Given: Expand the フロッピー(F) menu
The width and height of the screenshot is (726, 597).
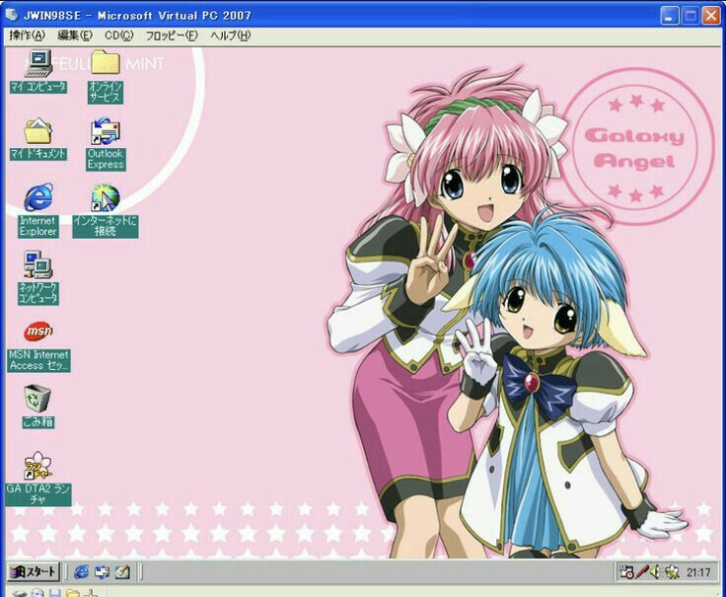Looking at the screenshot, I should point(172,36).
